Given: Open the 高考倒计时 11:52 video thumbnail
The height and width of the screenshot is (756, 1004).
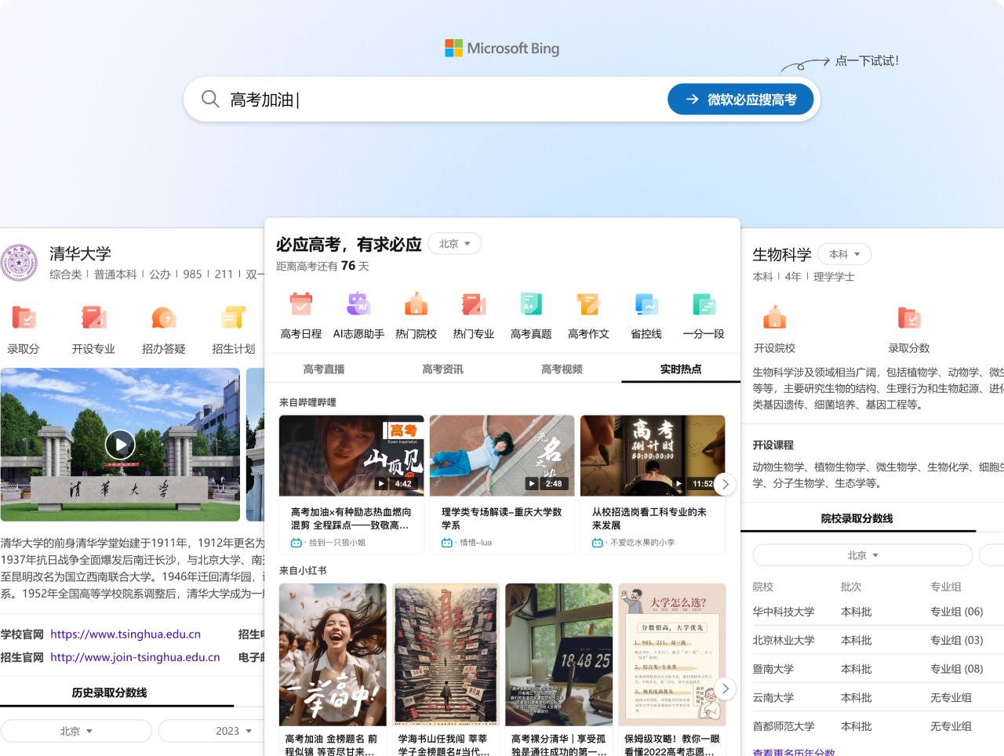Looking at the screenshot, I should click(x=653, y=456).
